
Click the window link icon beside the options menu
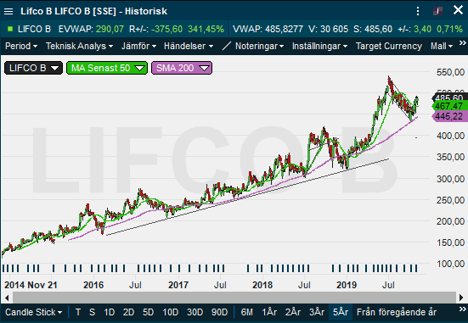438,11
